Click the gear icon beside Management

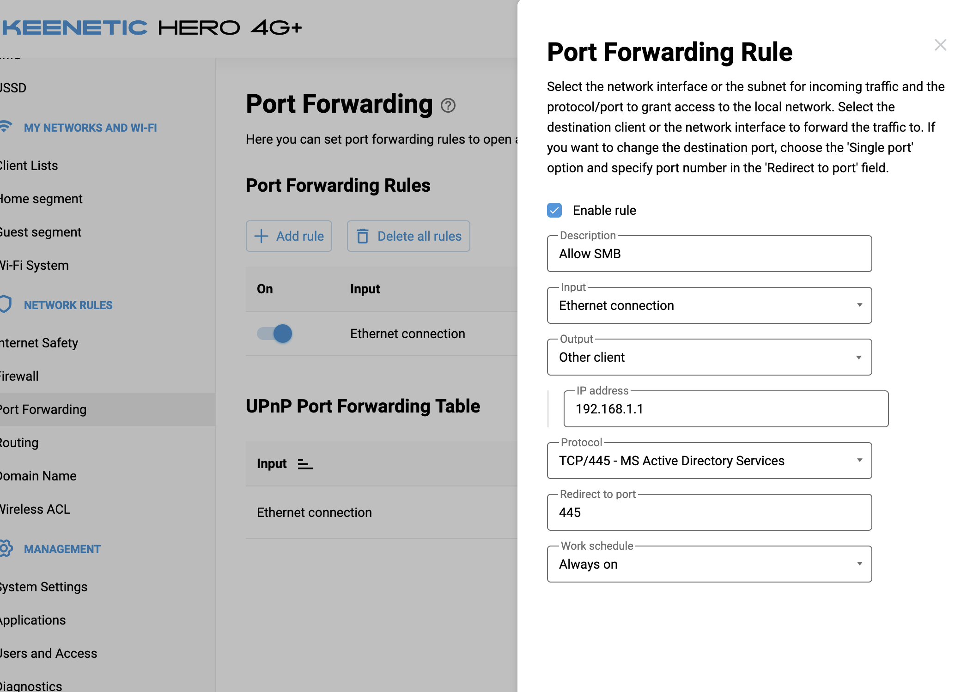pos(6,548)
